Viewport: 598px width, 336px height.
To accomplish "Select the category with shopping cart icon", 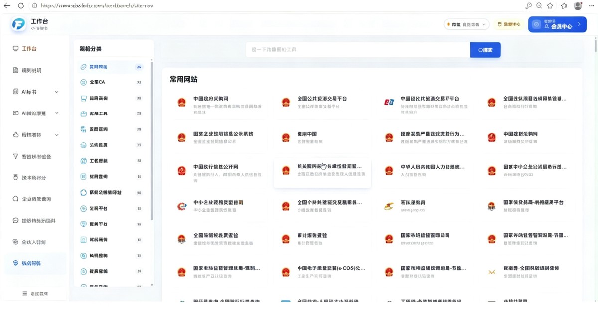I will tap(112, 98).
